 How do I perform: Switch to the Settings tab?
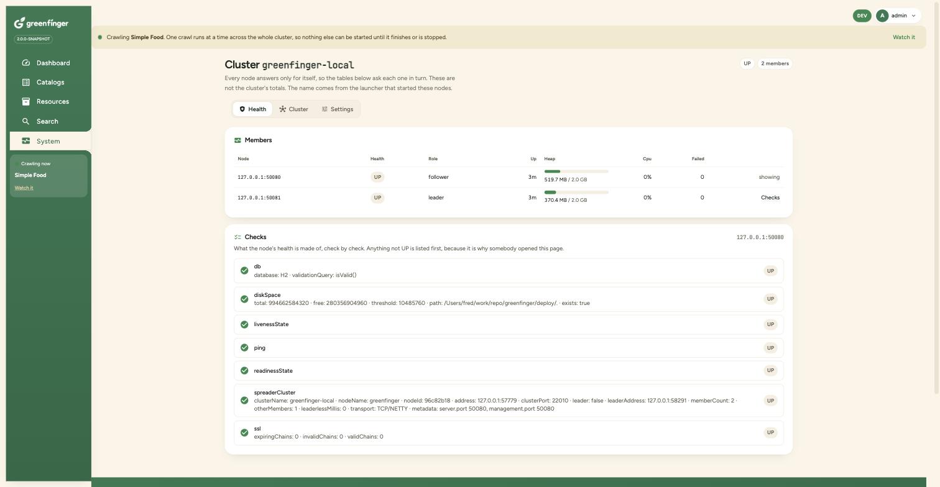tap(337, 109)
